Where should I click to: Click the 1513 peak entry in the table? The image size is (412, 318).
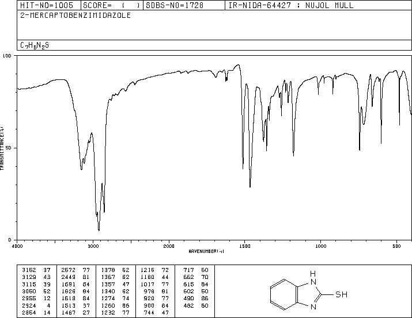[x=69, y=305]
